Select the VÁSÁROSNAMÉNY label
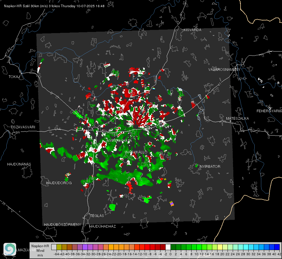The image size is (282, 259). 224,70
